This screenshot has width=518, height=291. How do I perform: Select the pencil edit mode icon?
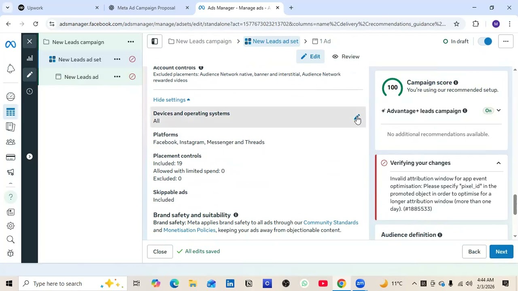(x=30, y=75)
